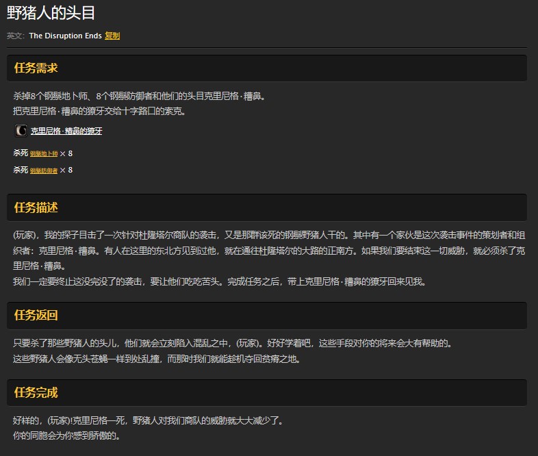Click the quest title 野猪人的头目

[51, 13]
